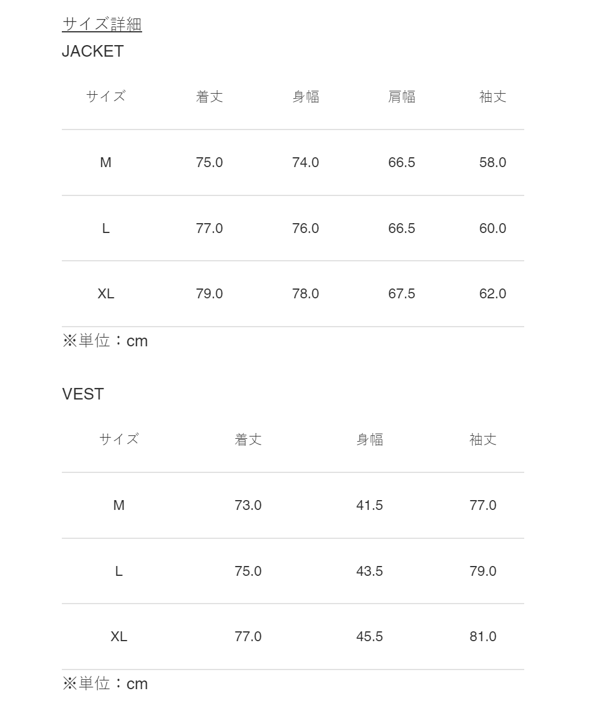Select JACKET M 袖丈 value 58.0
The width and height of the screenshot is (593, 725).
coord(492,162)
